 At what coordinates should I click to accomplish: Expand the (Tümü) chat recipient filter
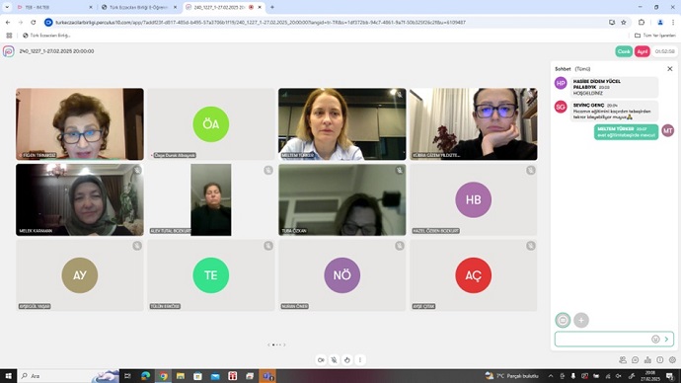(x=582, y=69)
